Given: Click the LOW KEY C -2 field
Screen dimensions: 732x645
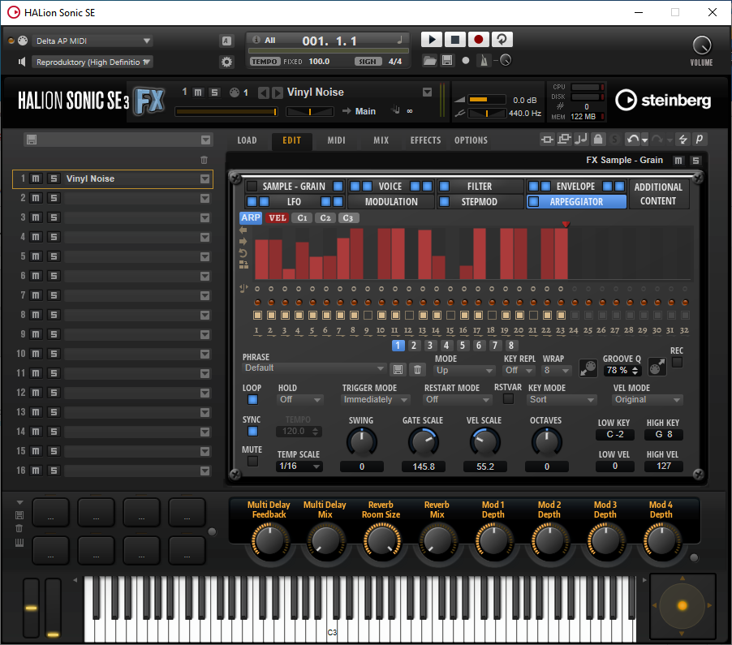Looking at the screenshot, I should click(x=615, y=435).
